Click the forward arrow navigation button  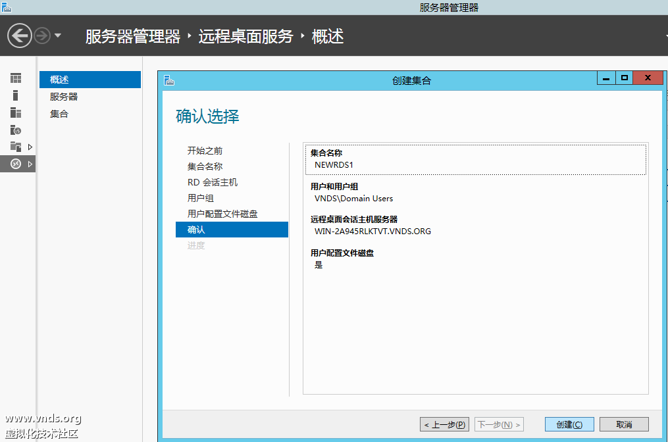pyautogui.click(x=42, y=36)
